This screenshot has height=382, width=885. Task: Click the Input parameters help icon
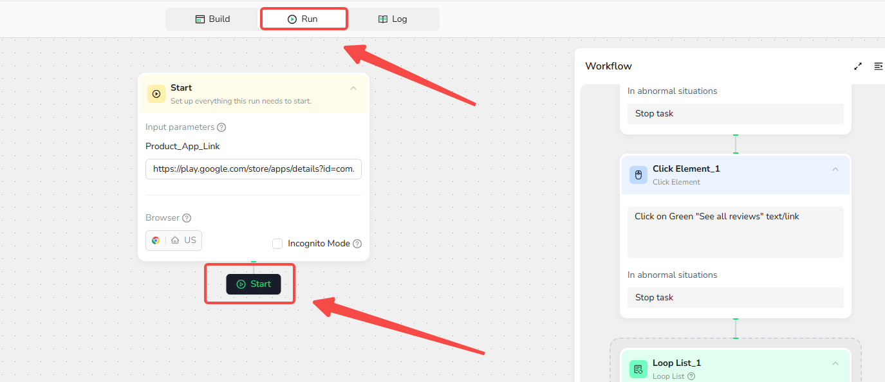(x=221, y=127)
